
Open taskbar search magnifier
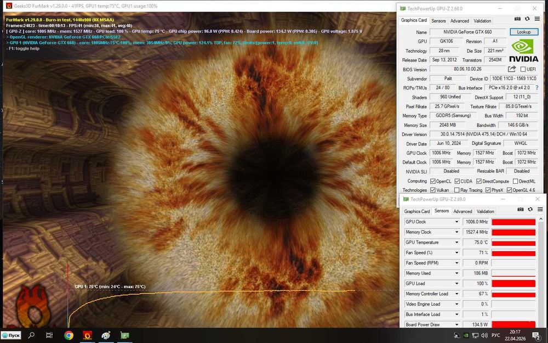click(31, 335)
